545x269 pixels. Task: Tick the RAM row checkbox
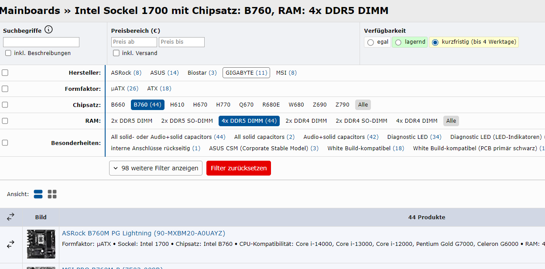(x=5, y=121)
